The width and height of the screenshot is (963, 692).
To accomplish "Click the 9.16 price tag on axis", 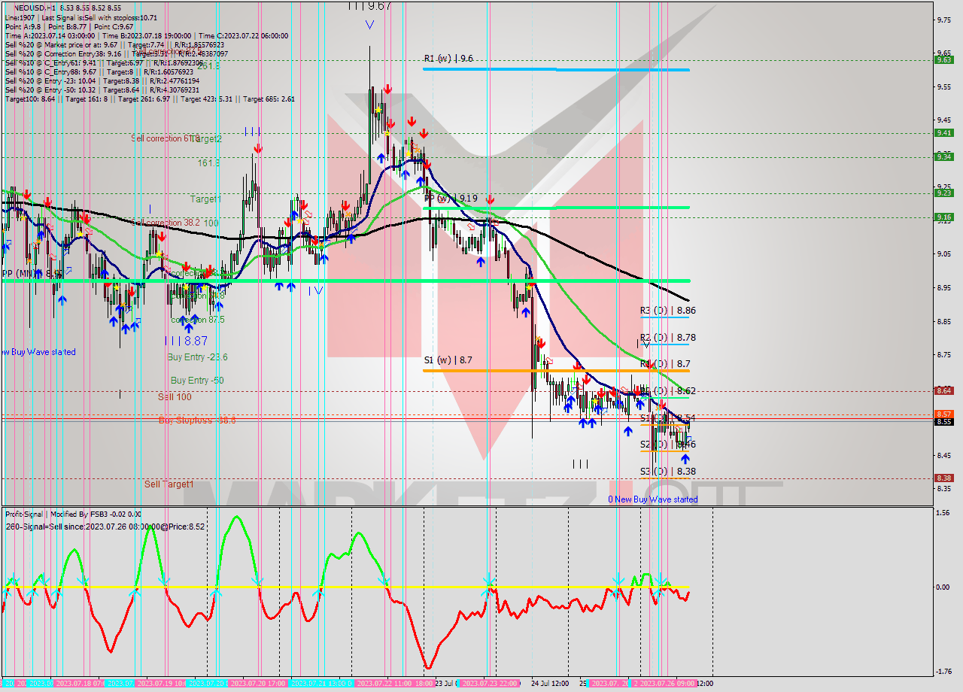I will (943, 217).
